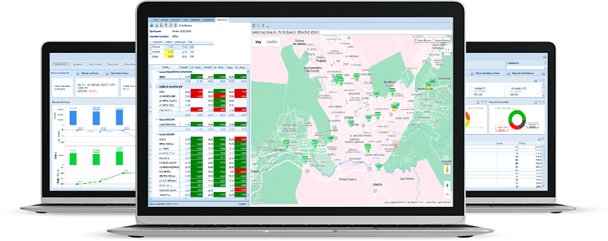Select first tab in the left laptop dashboard

coord(60,64)
